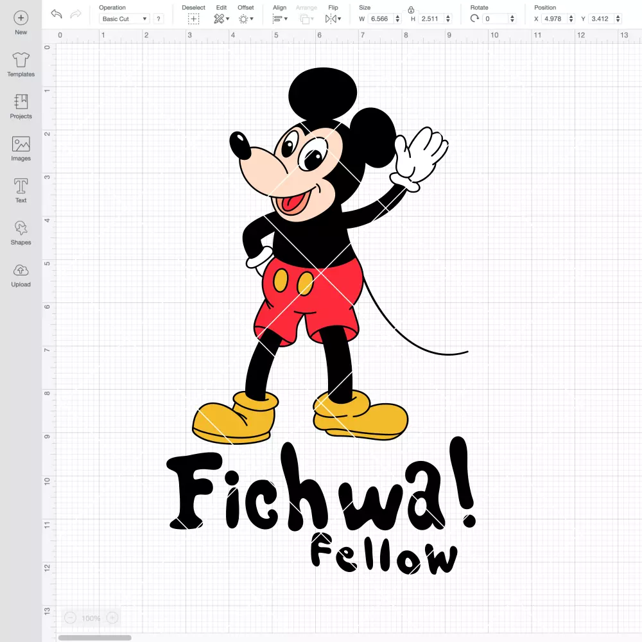
Task: Click the Deselect icon
Action: (x=193, y=19)
